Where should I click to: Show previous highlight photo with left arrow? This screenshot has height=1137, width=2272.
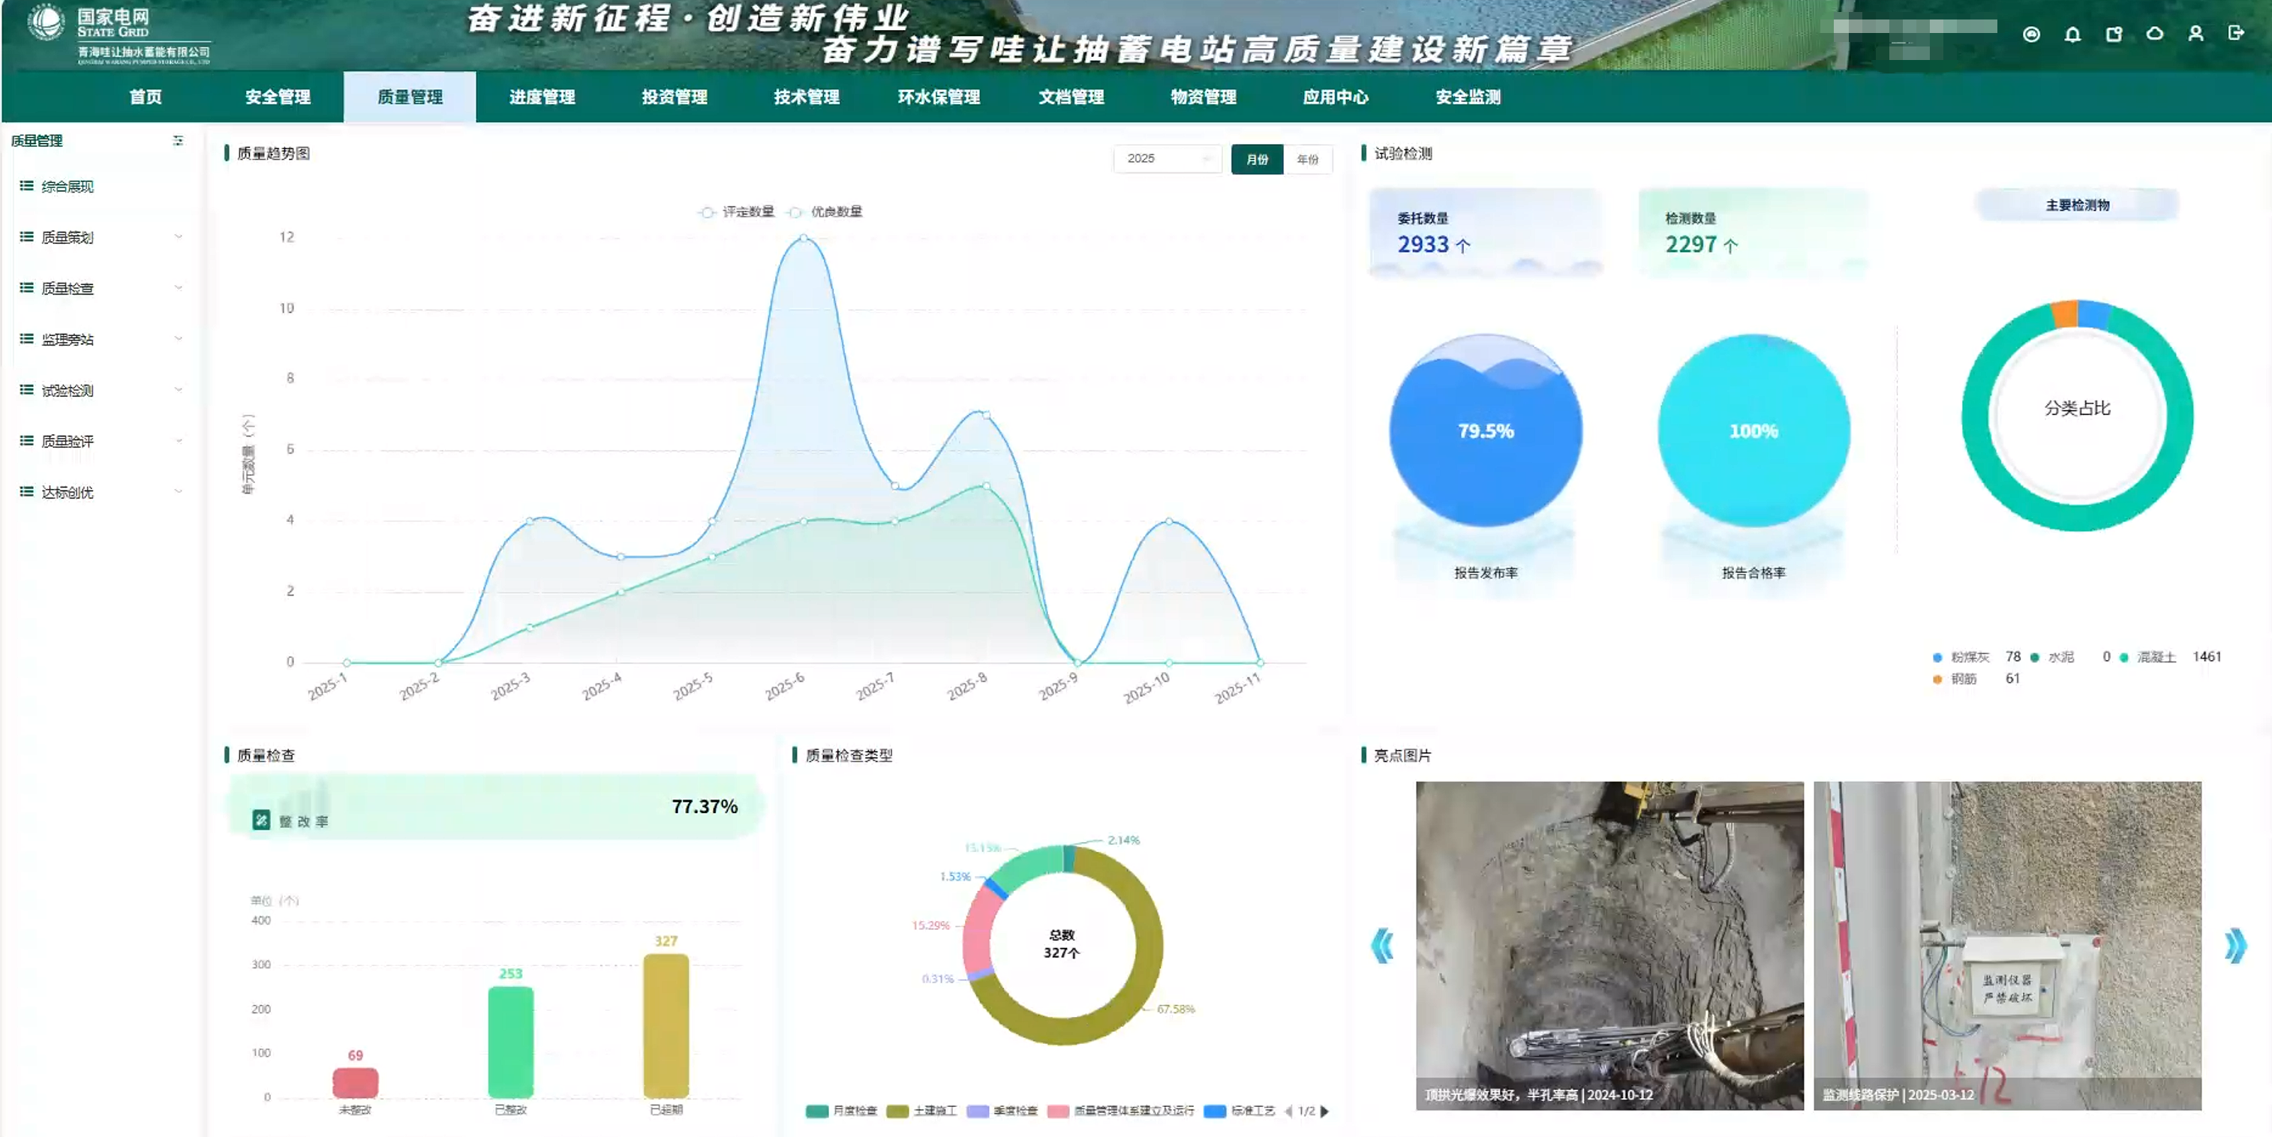point(1382,946)
